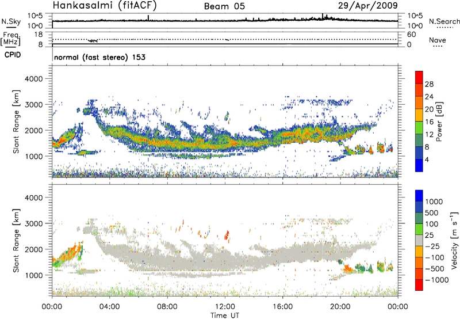This screenshot has height=319, width=460.
Task: Click the '04:00' time axis tick label
Action: 110,307
